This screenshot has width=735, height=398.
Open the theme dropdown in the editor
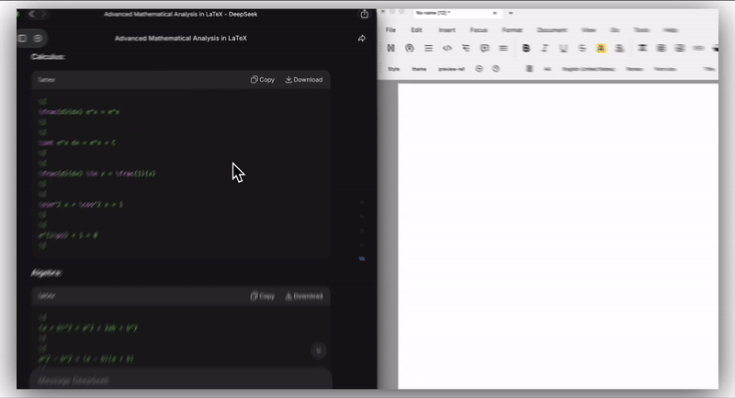[419, 68]
